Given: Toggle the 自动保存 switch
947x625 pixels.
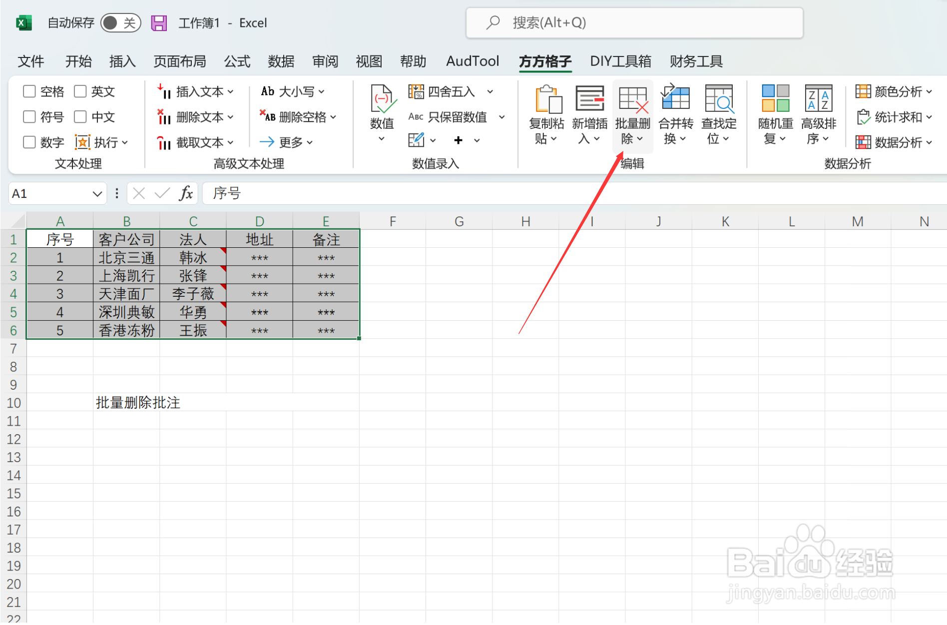Looking at the screenshot, I should [x=120, y=23].
